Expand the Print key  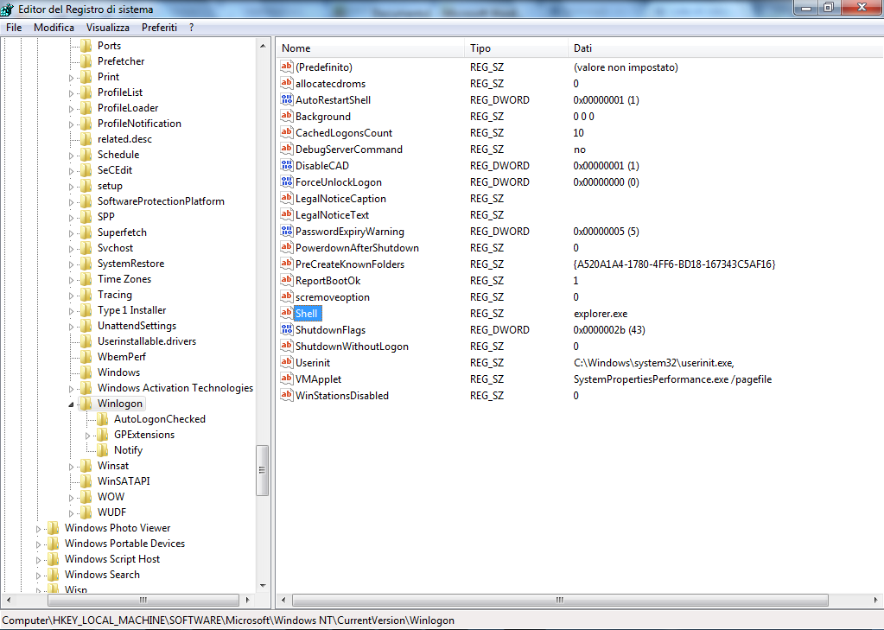(71, 77)
